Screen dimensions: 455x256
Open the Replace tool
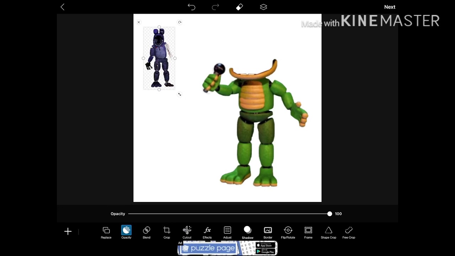click(x=106, y=233)
